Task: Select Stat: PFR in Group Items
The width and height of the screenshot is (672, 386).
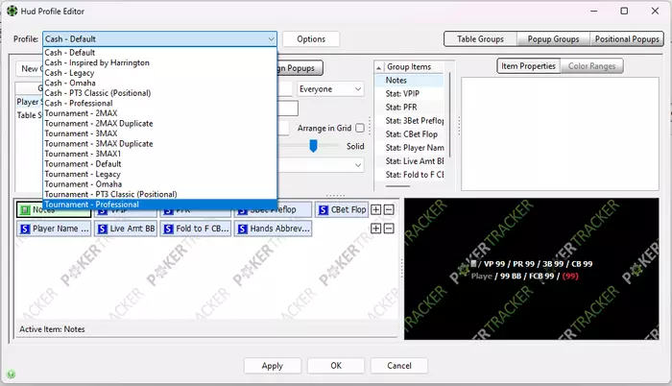Action: pos(409,108)
